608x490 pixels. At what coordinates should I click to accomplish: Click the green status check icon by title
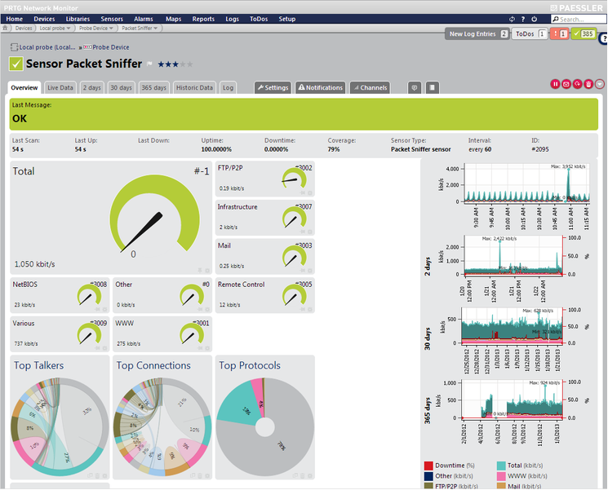click(16, 64)
